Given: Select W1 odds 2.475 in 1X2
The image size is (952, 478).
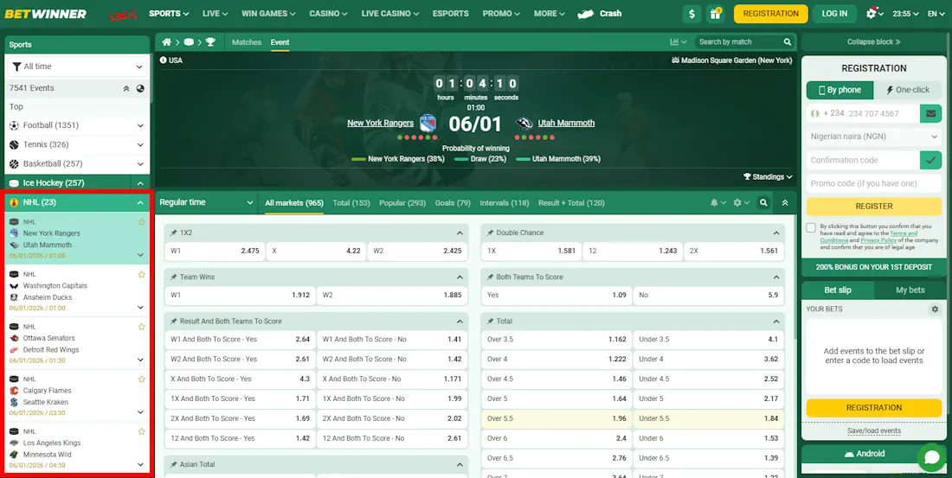Looking at the screenshot, I should click(215, 251).
